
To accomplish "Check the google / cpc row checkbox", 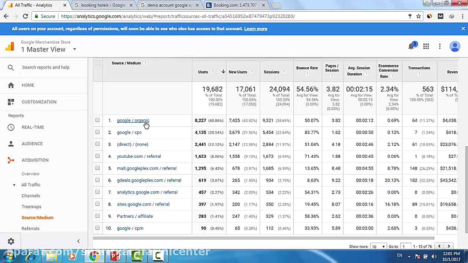I will pyautogui.click(x=97, y=132).
